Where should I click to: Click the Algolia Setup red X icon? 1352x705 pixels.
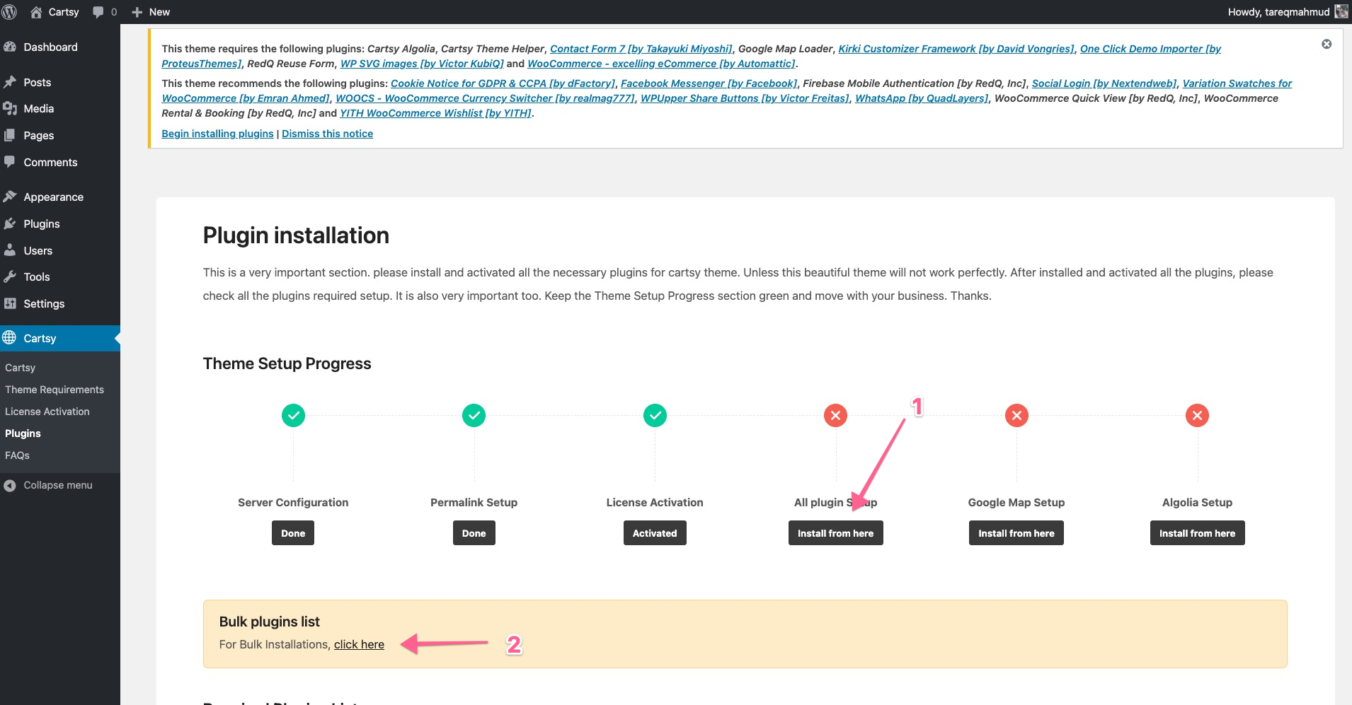1198,415
